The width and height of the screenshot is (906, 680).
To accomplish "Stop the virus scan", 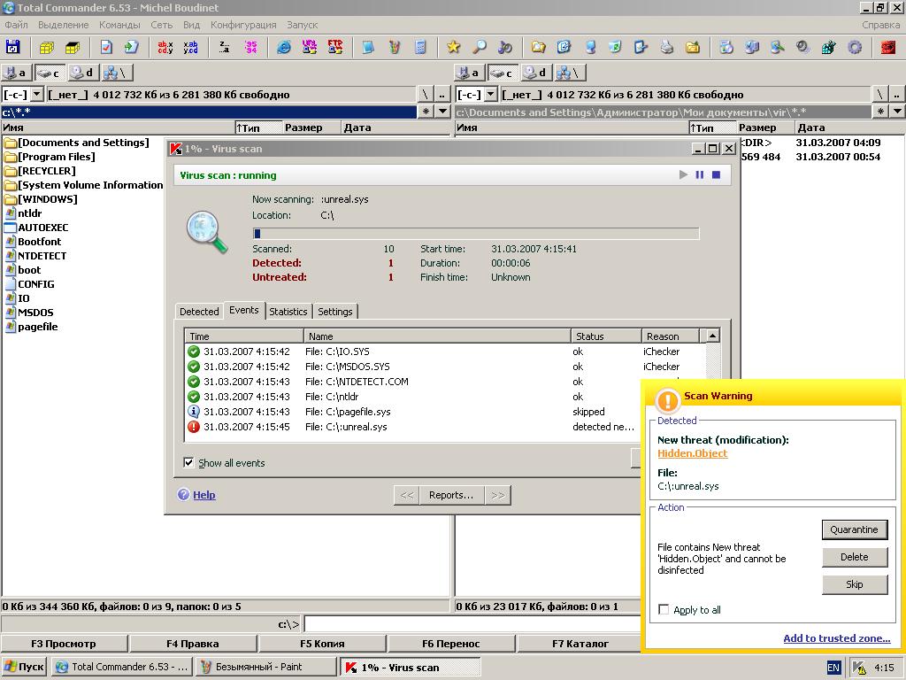I will tap(716, 175).
